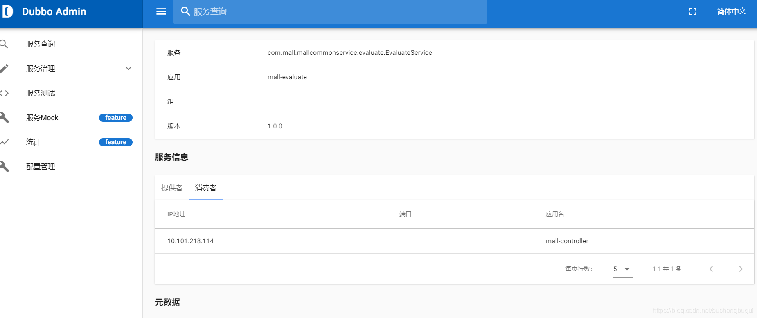757x318 pixels.
Task: Click the pencil icon beside 服务治理
Action: (4, 68)
